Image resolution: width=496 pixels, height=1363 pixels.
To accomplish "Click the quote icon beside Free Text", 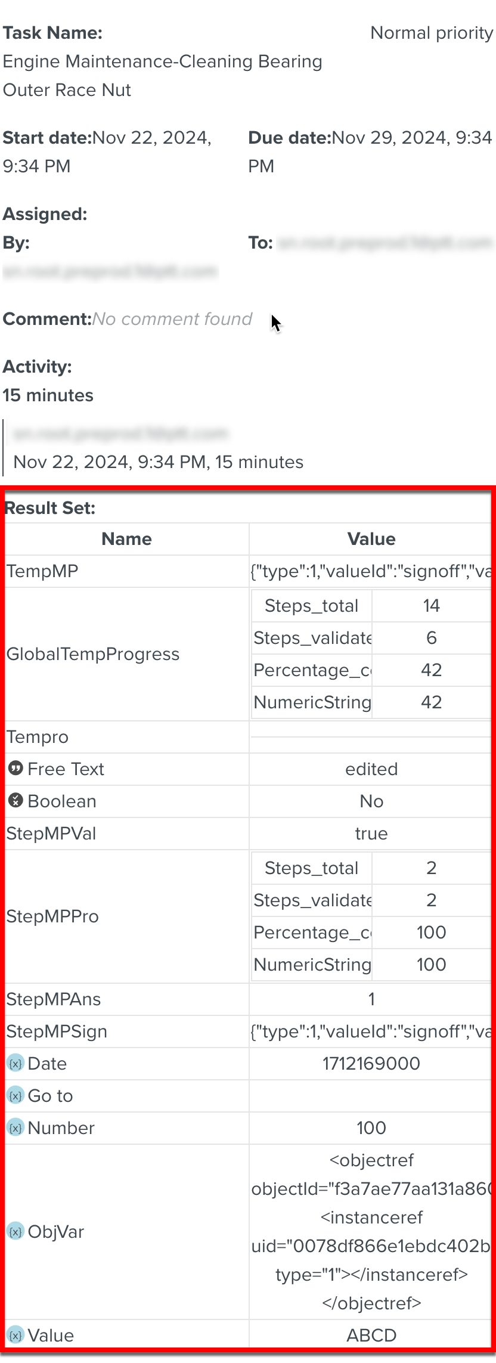I will point(15,769).
